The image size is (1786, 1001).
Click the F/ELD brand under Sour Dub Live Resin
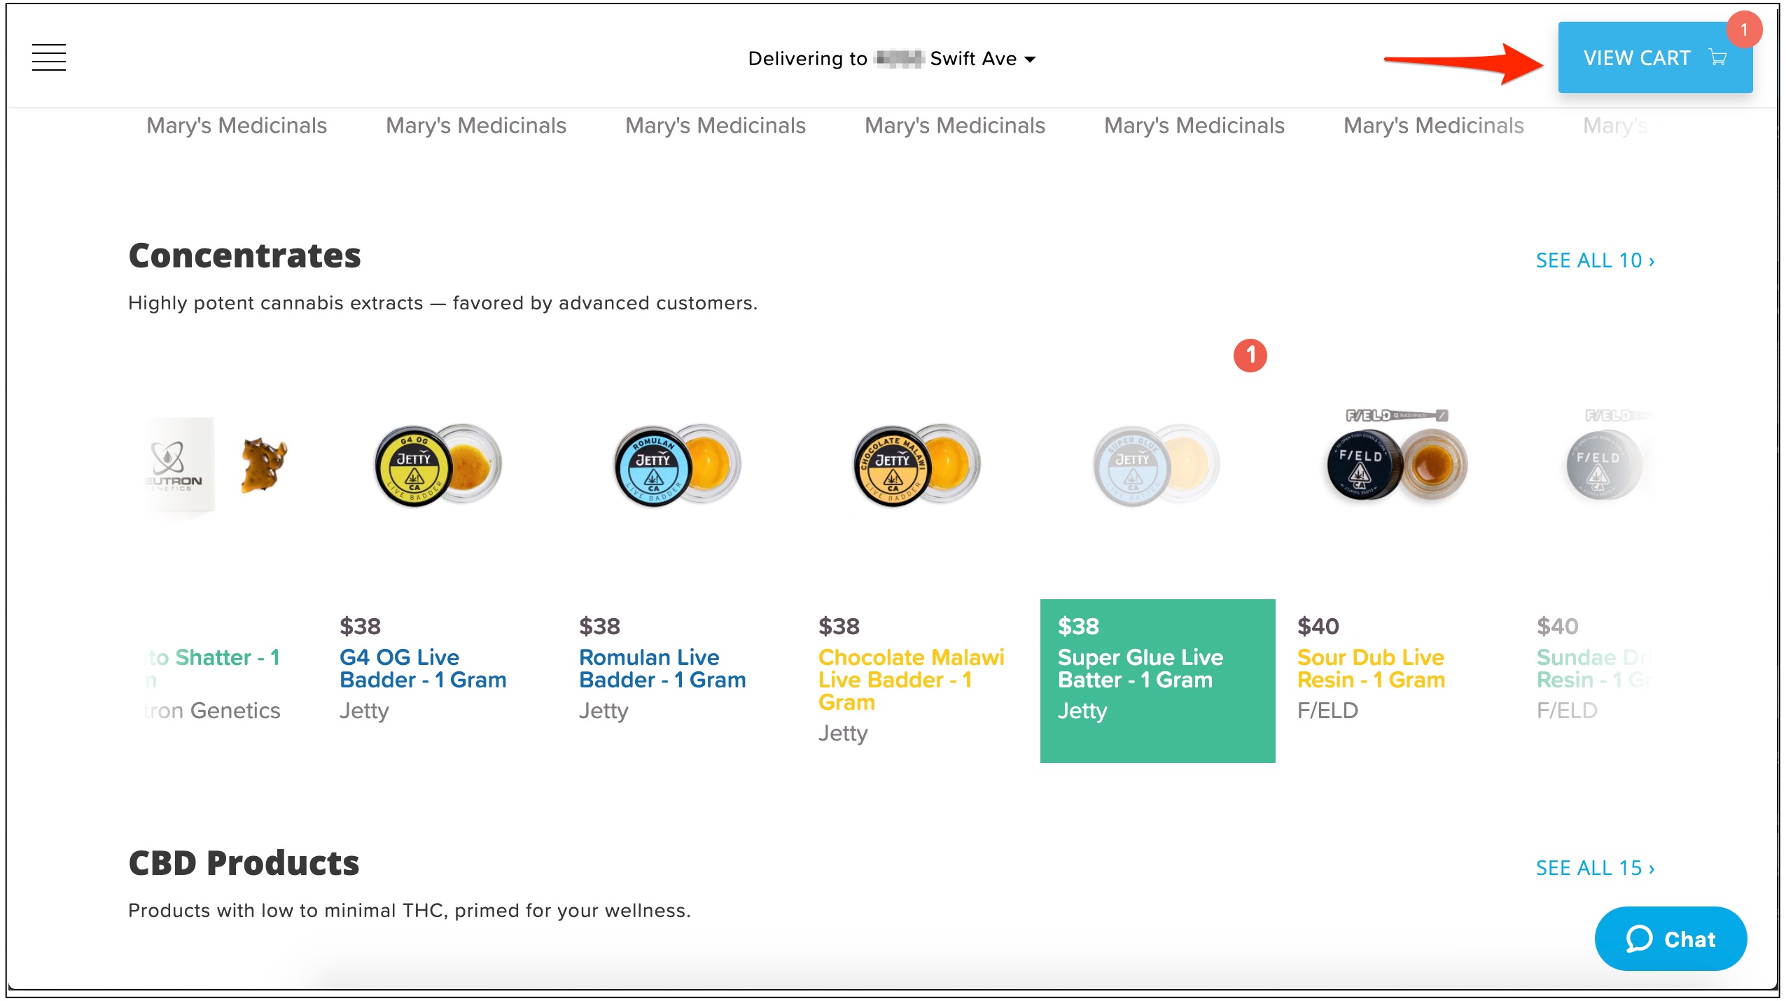[1327, 710]
